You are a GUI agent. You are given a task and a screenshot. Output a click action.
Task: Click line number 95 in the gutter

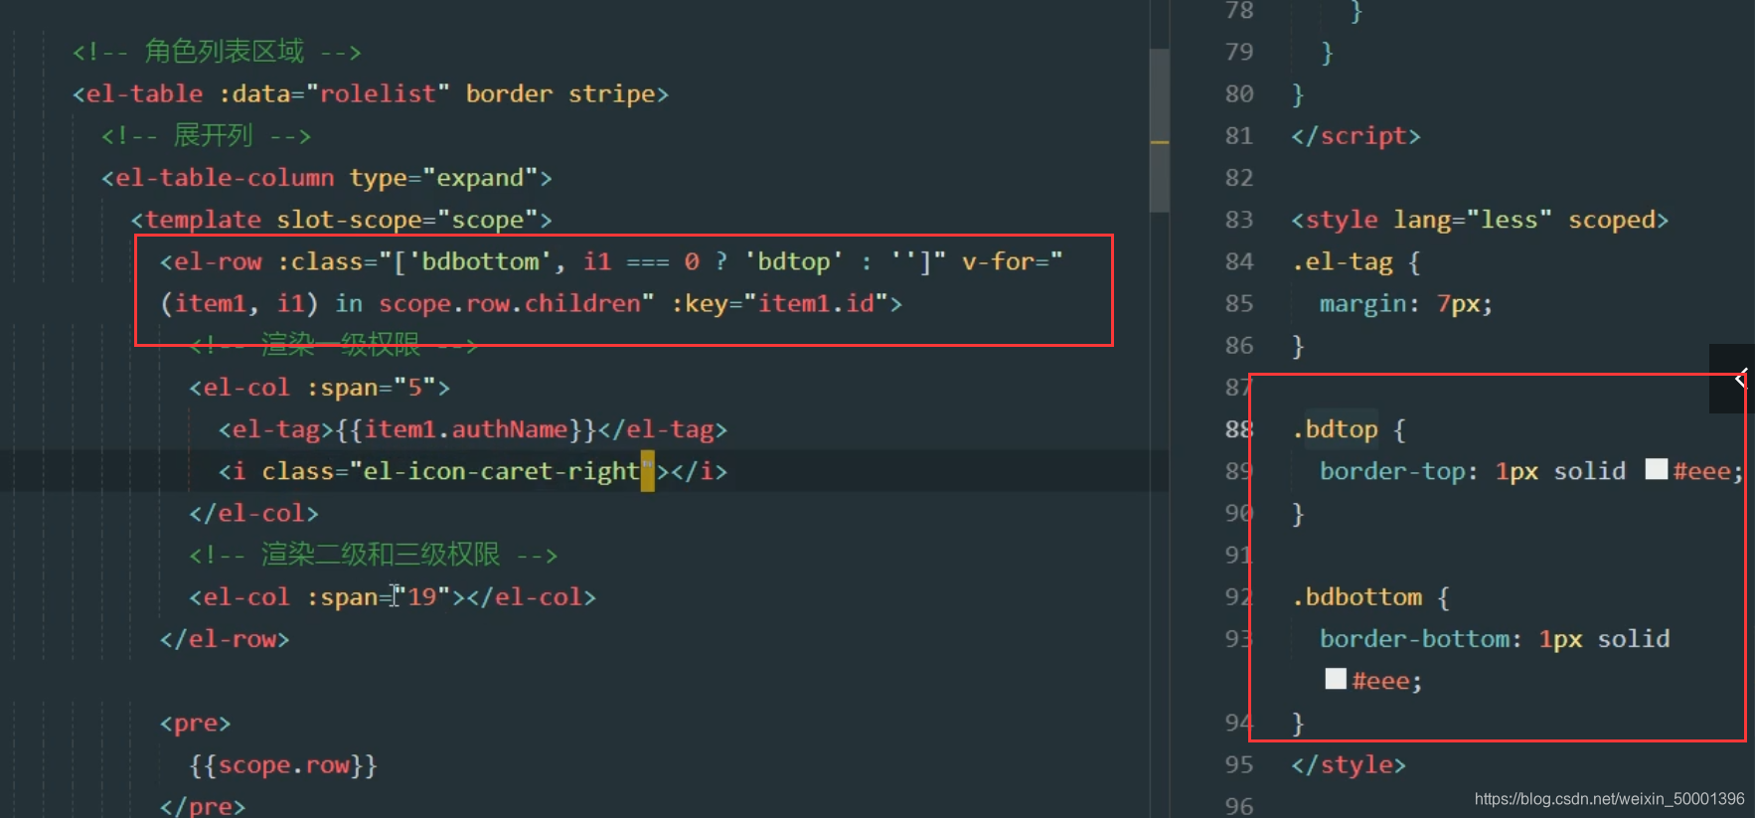pyautogui.click(x=1239, y=765)
